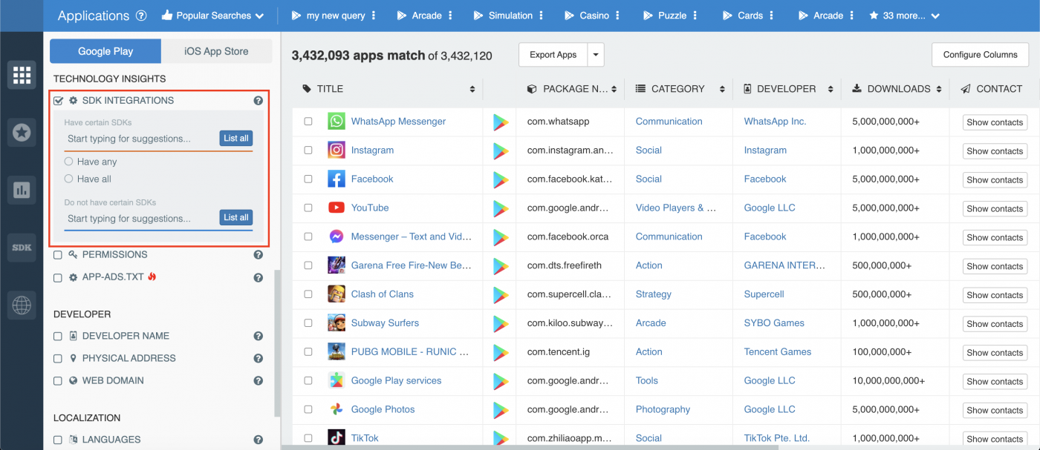Click the Strategy category link

[x=653, y=294]
